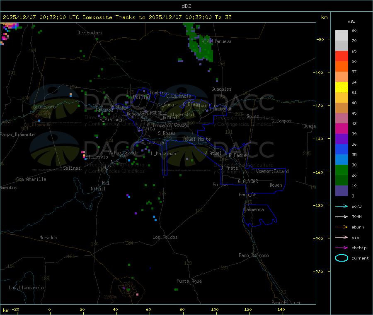Click the S_Rosas label

coord(167,133)
